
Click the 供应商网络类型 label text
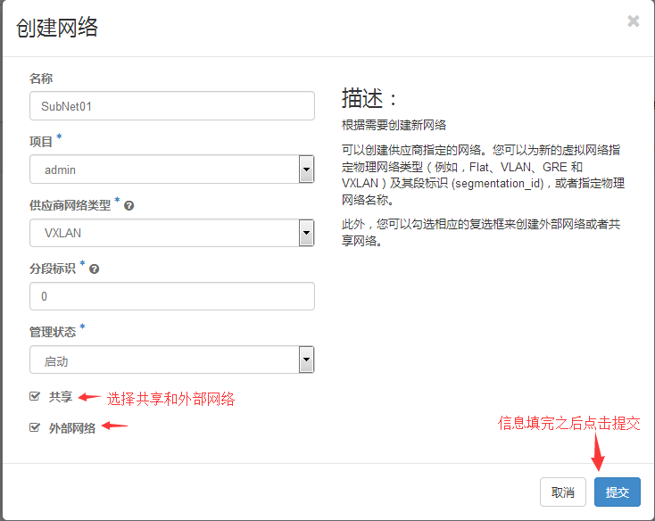click(70, 205)
